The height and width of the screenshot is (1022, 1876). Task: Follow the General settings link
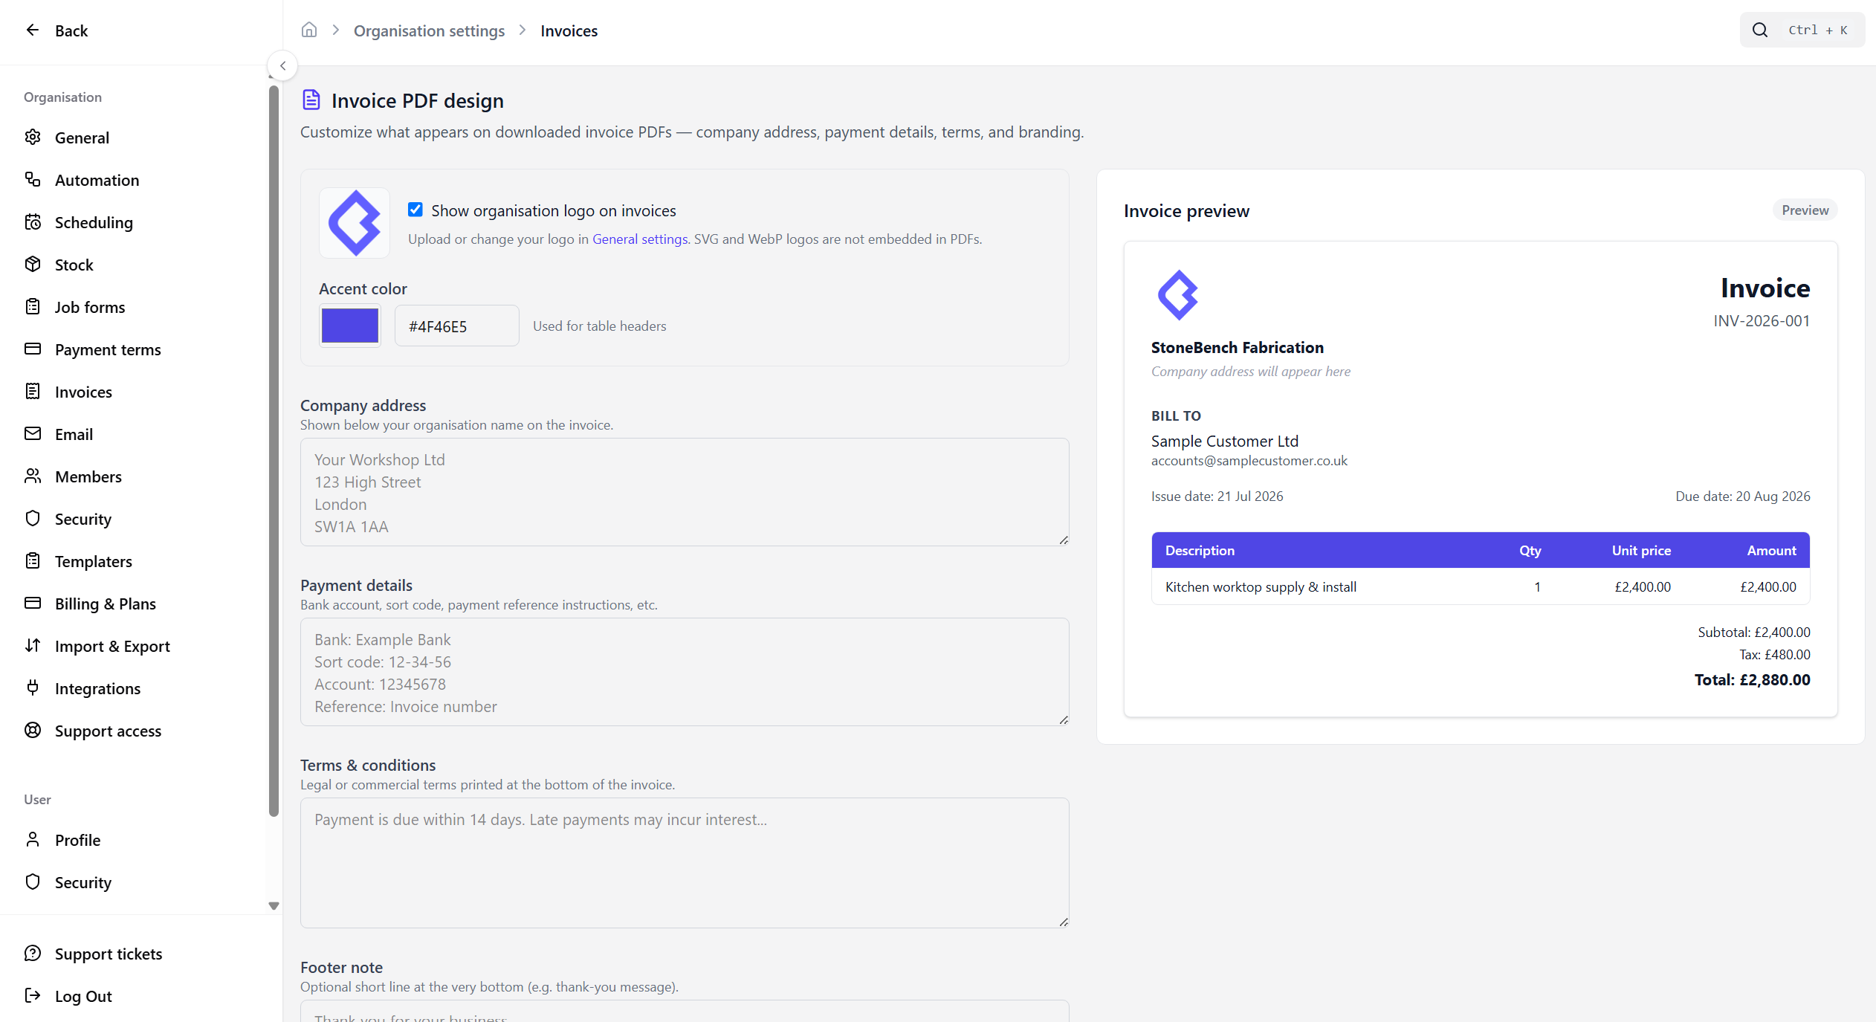[640, 239]
